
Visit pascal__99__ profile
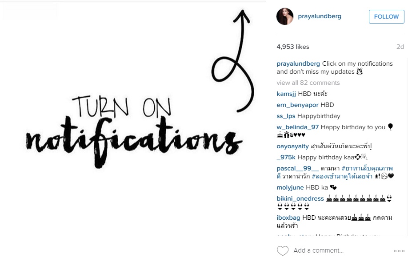[298, 168]
